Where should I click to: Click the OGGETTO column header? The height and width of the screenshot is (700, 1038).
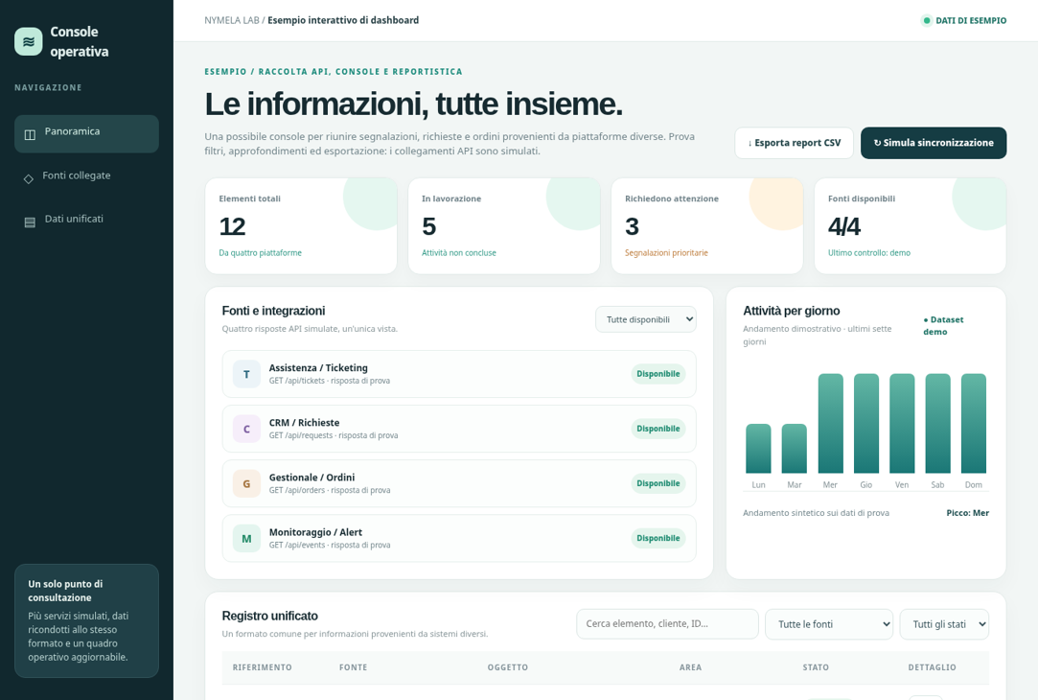pos(508,667)
